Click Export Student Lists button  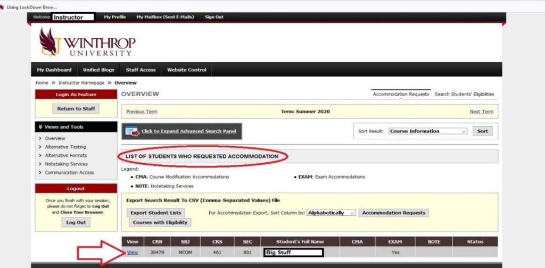pyautogui.click(x=156, y=213)
